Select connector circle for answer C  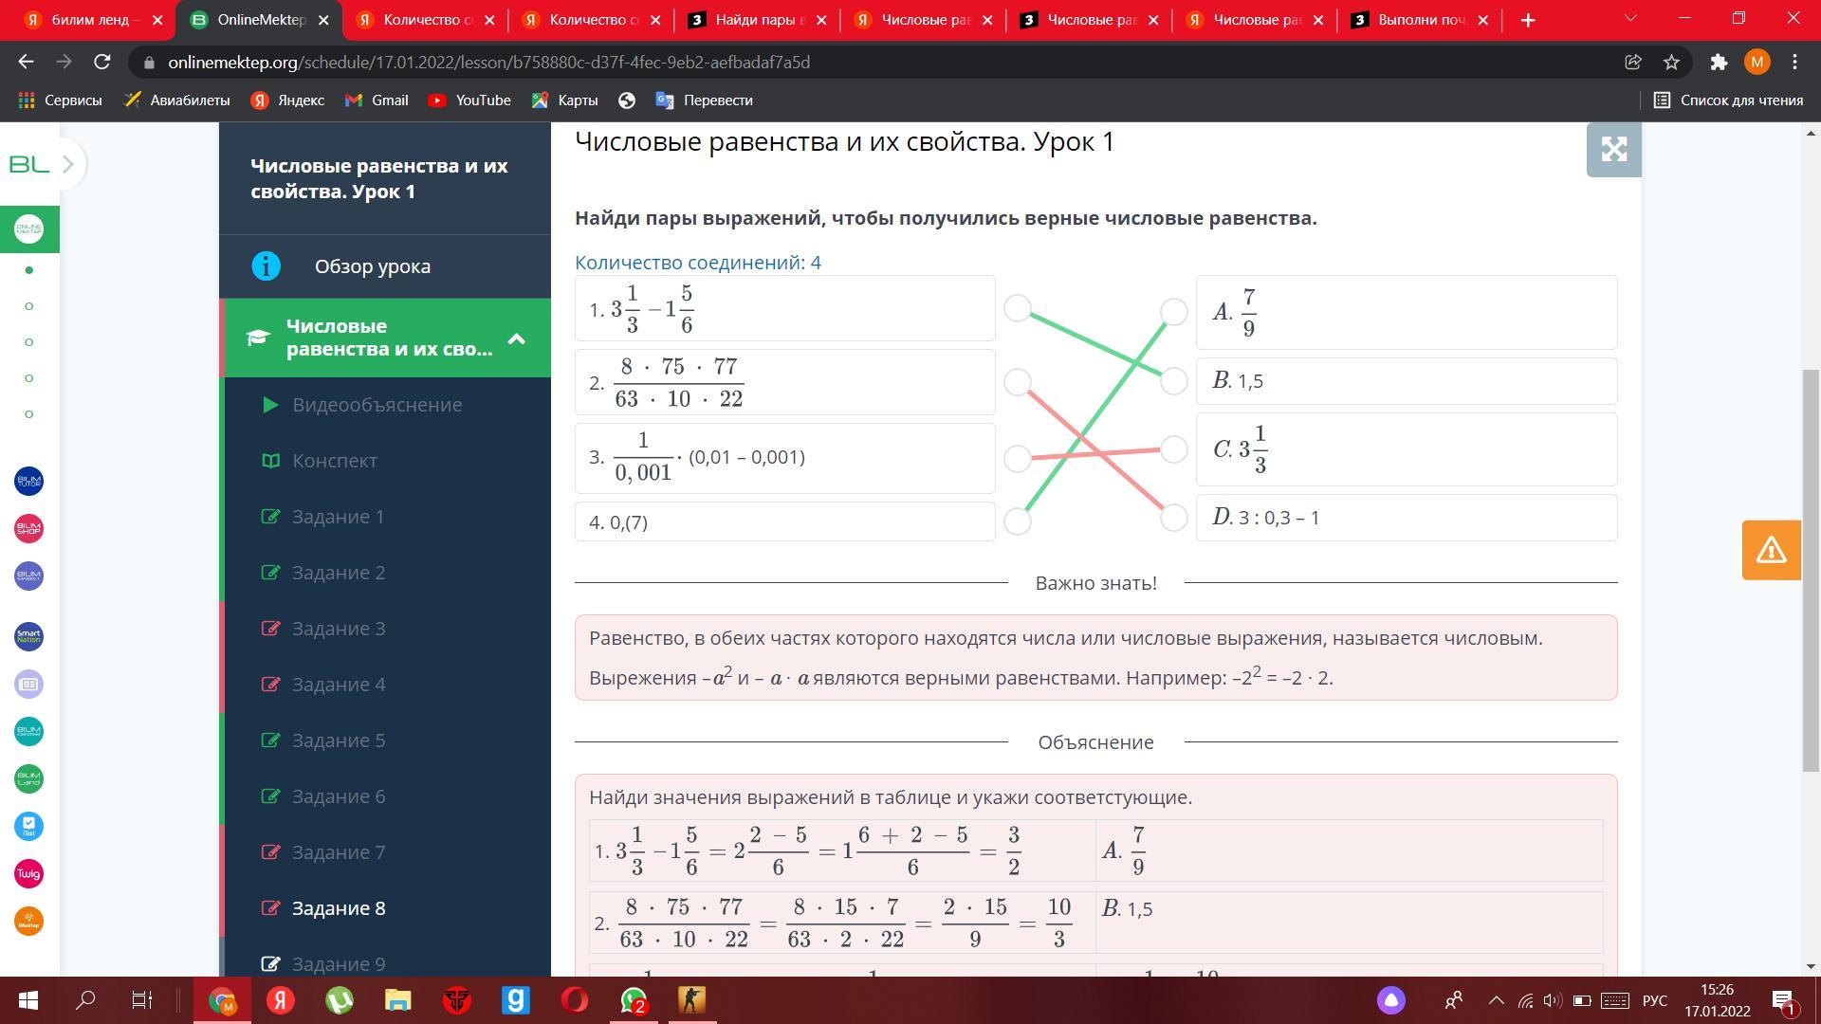click(x=1174, y=449)
